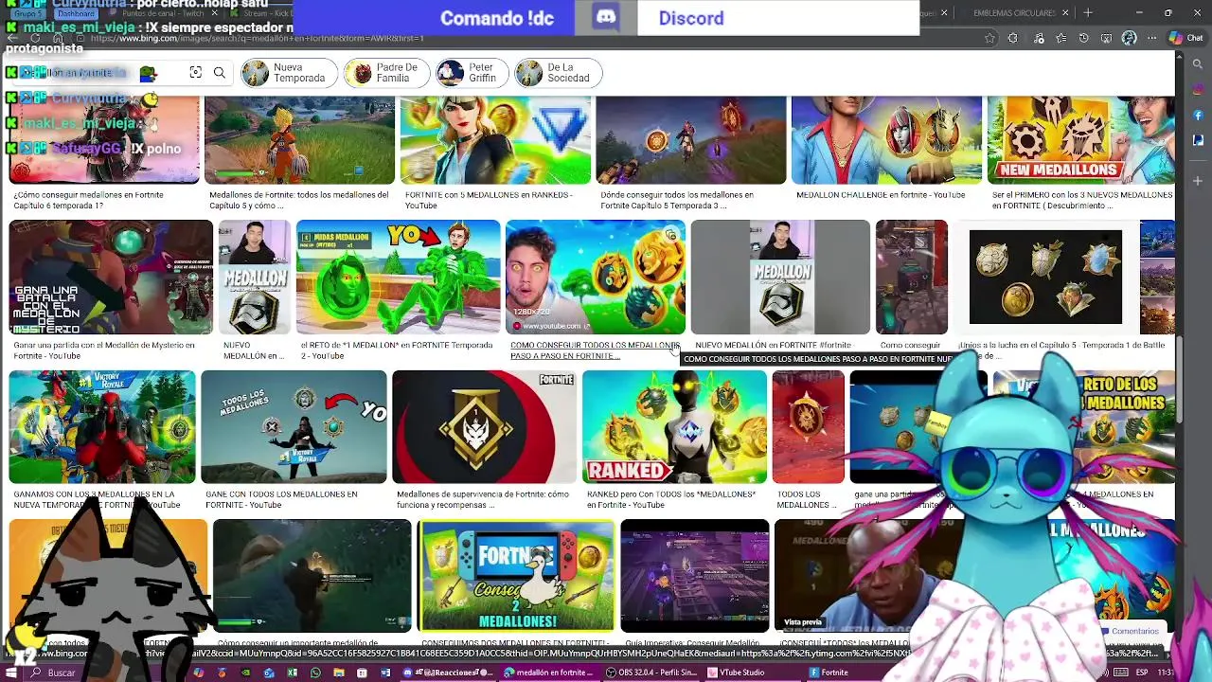The image size is (1212, 682).
Task: Open Edge Settings and more menu
Action: [x=1152, y=38]
